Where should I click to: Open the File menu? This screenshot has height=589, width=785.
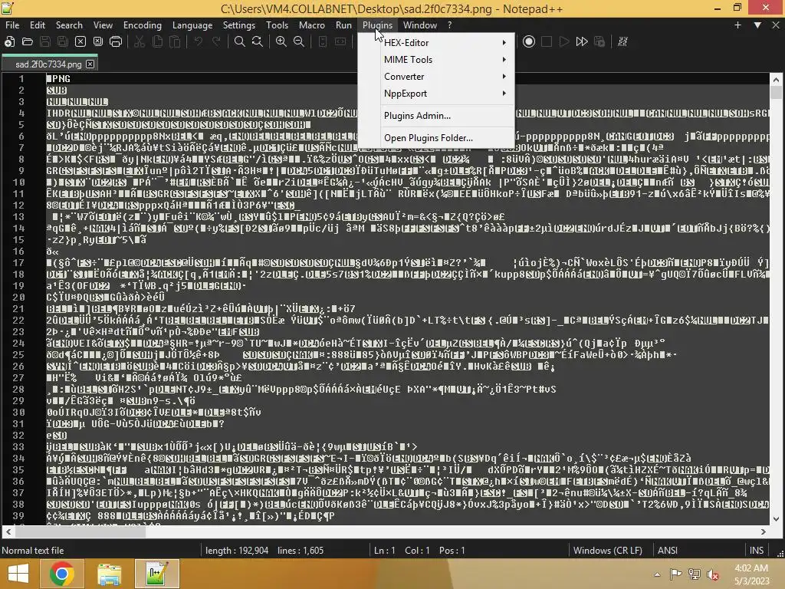pyautogui.click(x=12, y=25)
